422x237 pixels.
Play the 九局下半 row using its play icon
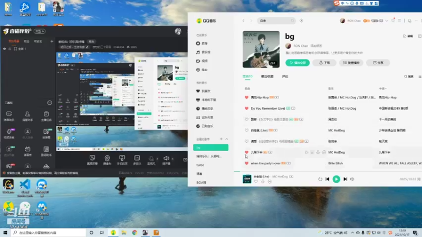(x=306, y=152)
